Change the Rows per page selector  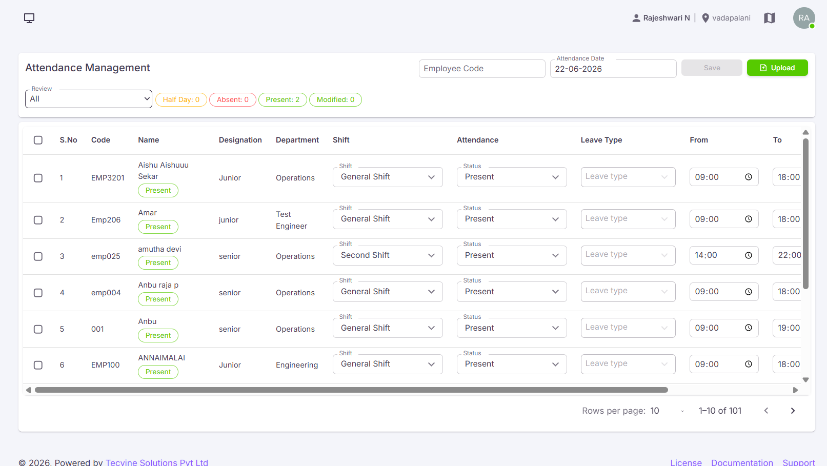click(668, 411)
